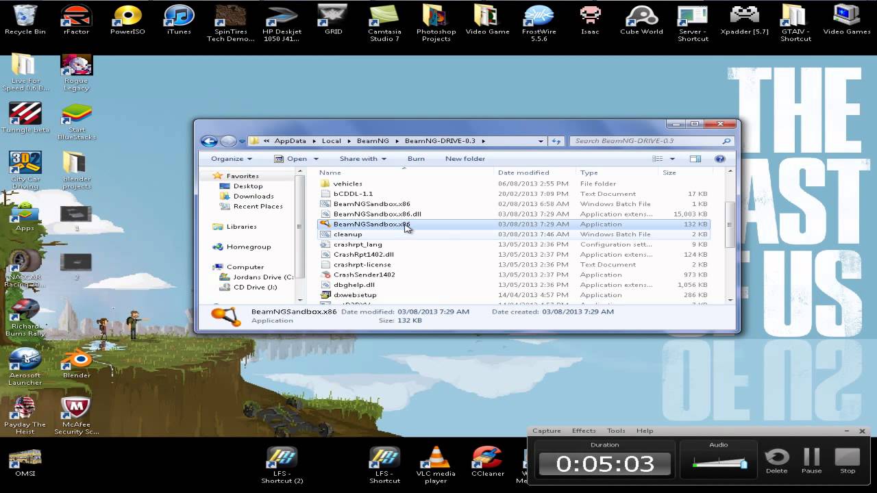
Task: Select the Tunngle beta desktop icon
Action: [25, 118]
